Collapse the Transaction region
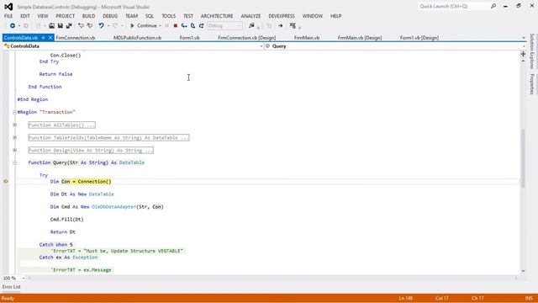Screen dimensions: 538x303 tap(15, 112)
